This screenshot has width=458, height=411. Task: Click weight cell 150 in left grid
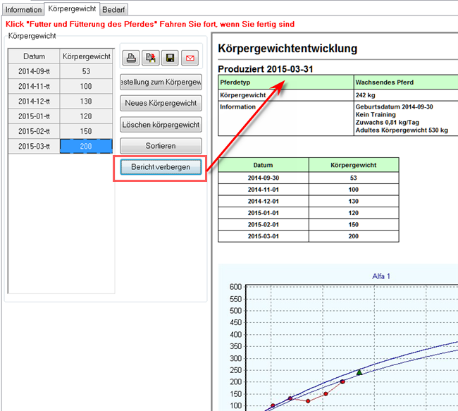click(86, 131)
